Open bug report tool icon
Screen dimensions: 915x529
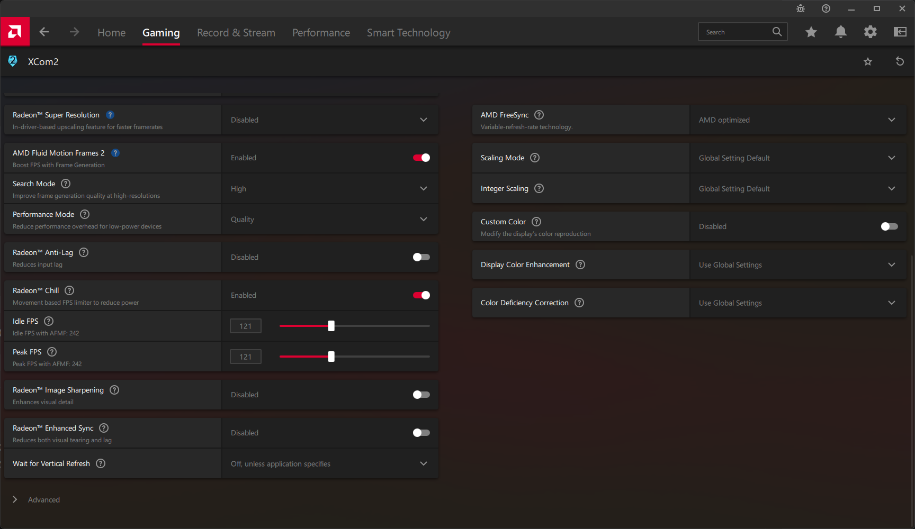800,8
